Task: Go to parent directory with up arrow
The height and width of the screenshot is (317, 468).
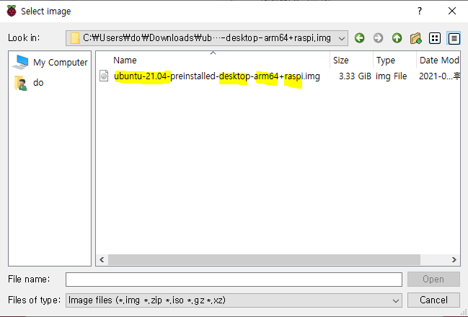Action: pos(397,38)
